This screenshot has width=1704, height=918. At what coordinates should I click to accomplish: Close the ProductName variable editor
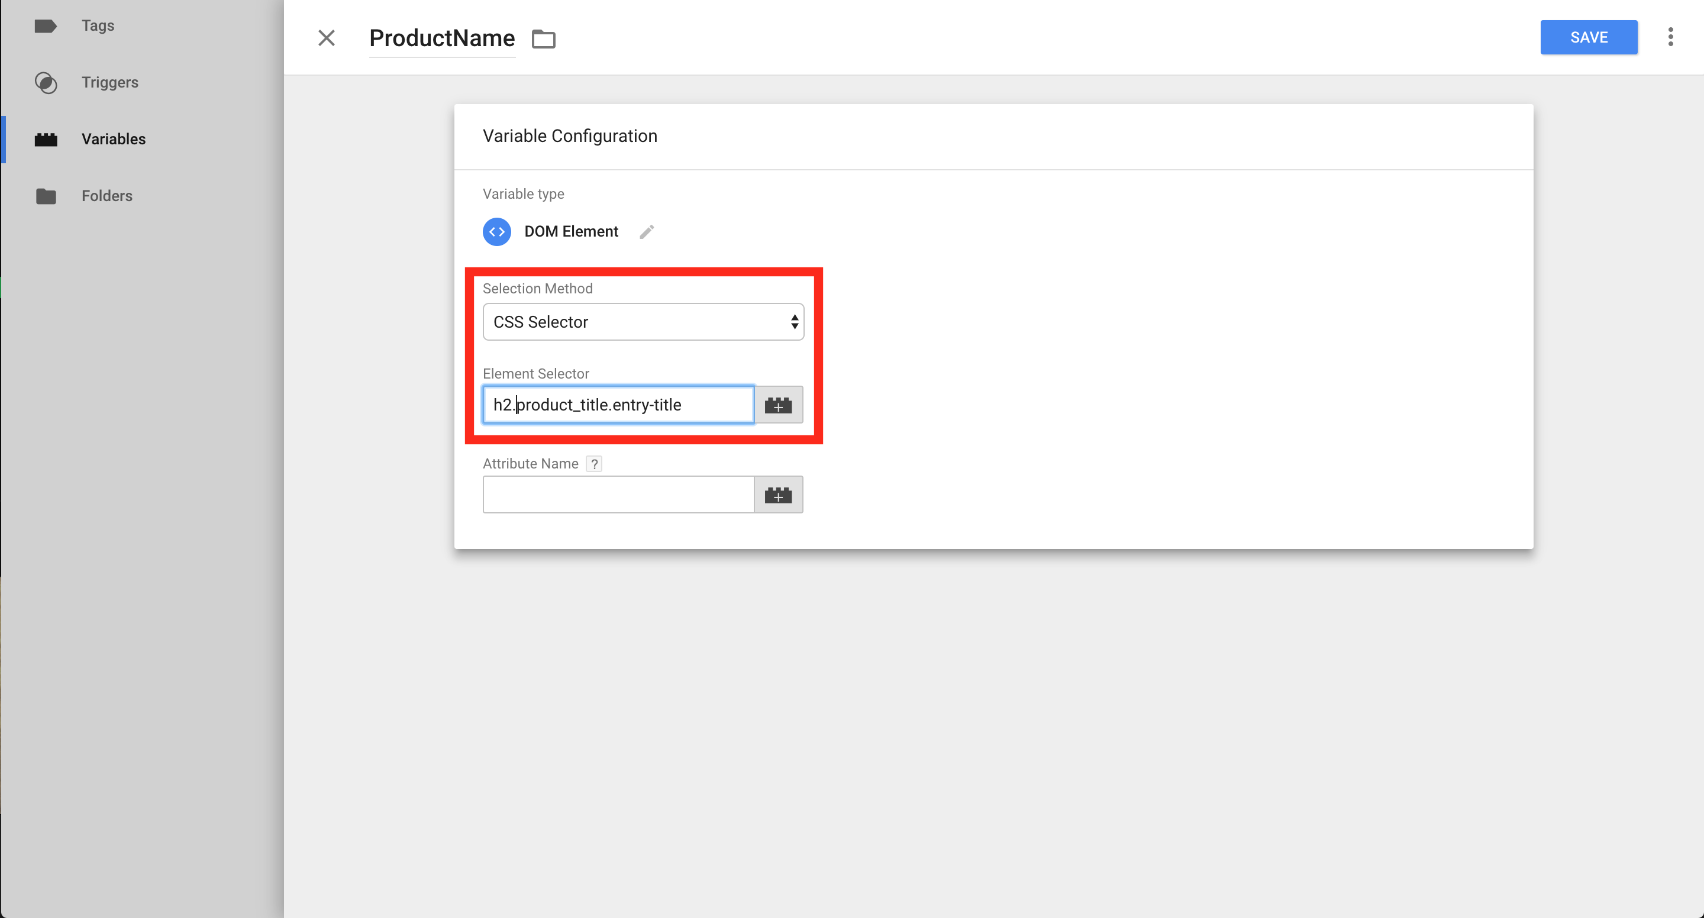point(327,38)
